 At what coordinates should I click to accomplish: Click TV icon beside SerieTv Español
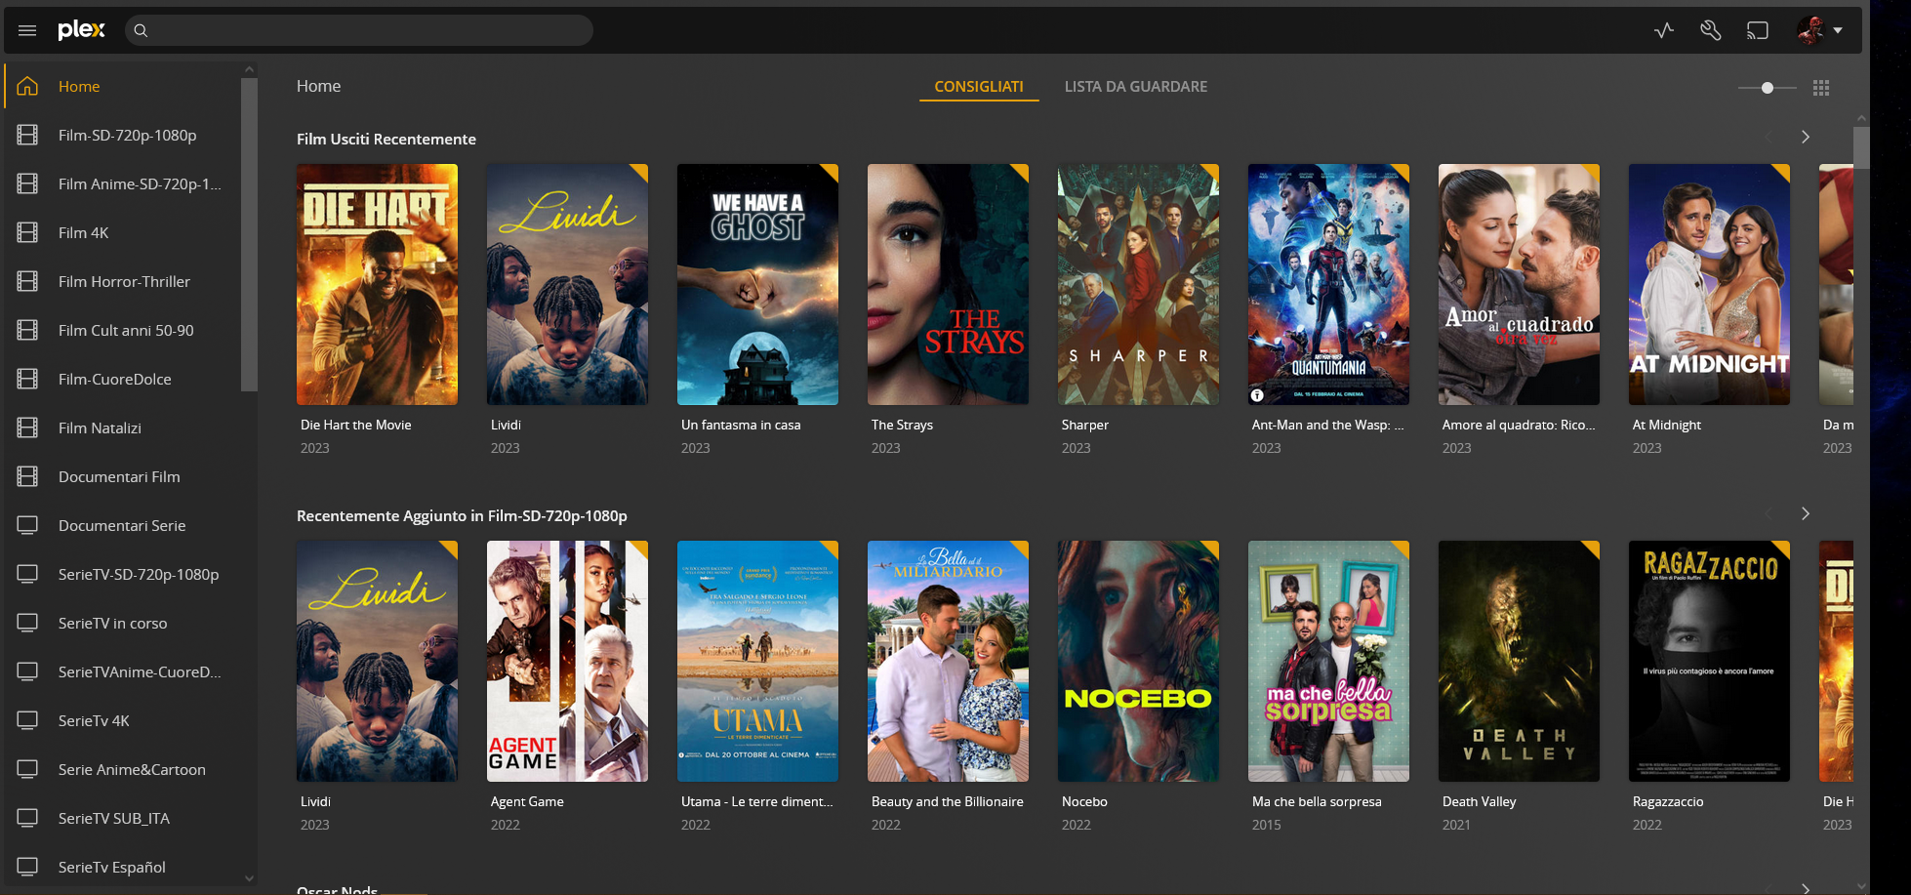pos(27,867)
